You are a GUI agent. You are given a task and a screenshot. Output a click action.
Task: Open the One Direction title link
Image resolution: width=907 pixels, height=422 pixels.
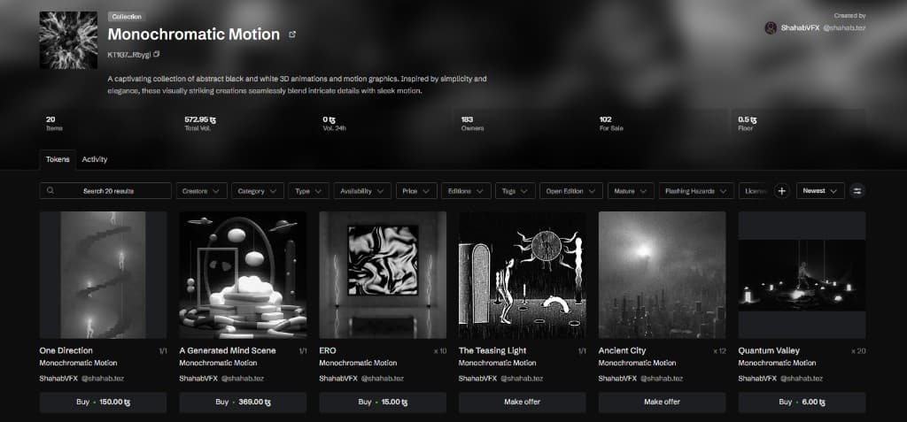point(66,350)
